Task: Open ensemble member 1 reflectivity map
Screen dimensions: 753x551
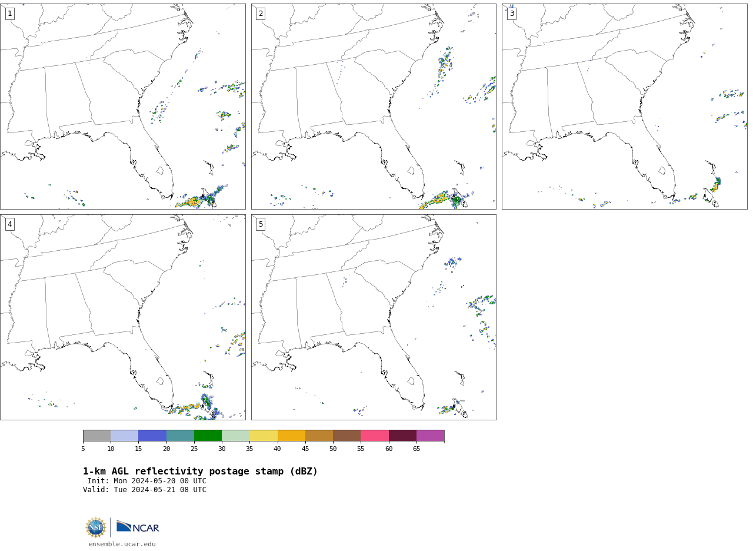Action: click(x=123, y=107)
